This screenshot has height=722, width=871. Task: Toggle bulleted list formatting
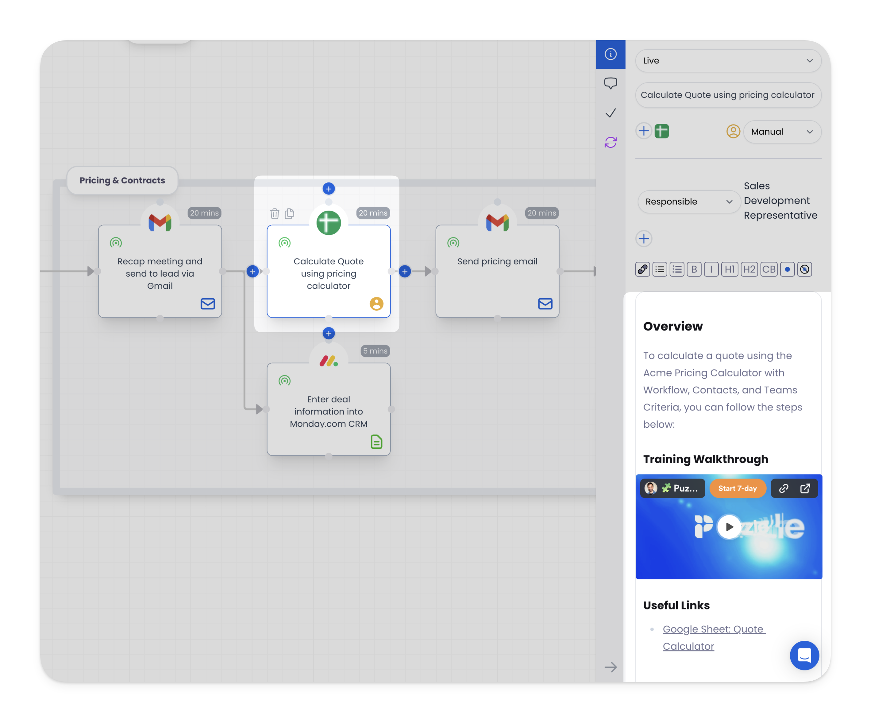pyautogui.click(x=660, y=269)
